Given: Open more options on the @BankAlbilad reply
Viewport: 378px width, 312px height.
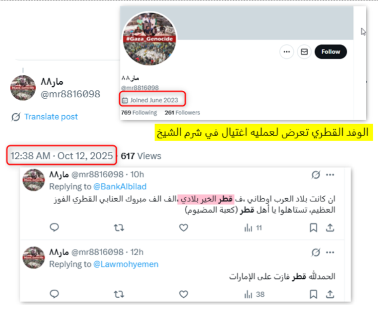Looking at the screenshot, I should tap(330, 175).
